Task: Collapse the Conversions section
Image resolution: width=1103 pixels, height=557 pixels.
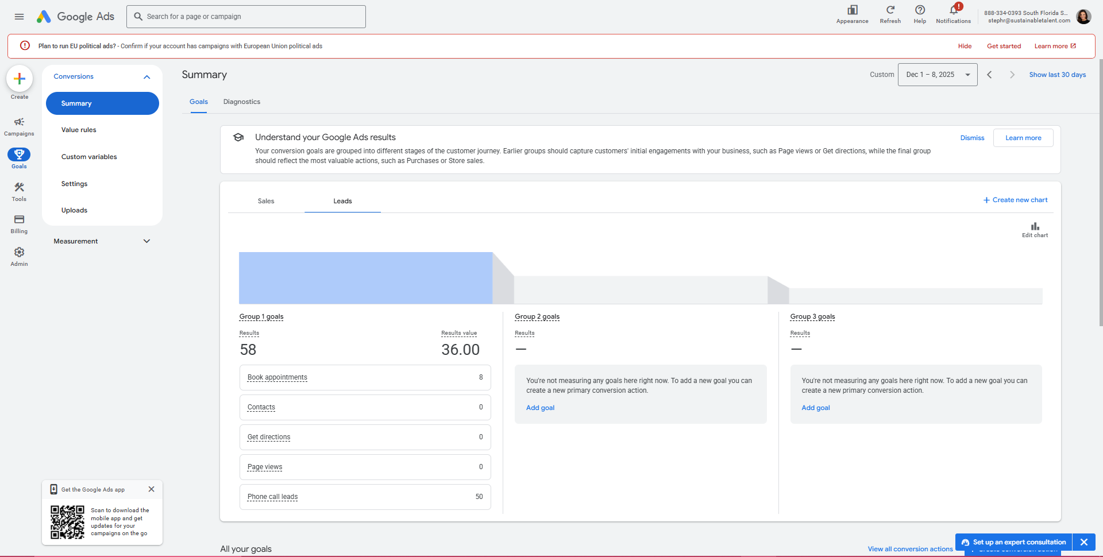Action: pos(146,76)
